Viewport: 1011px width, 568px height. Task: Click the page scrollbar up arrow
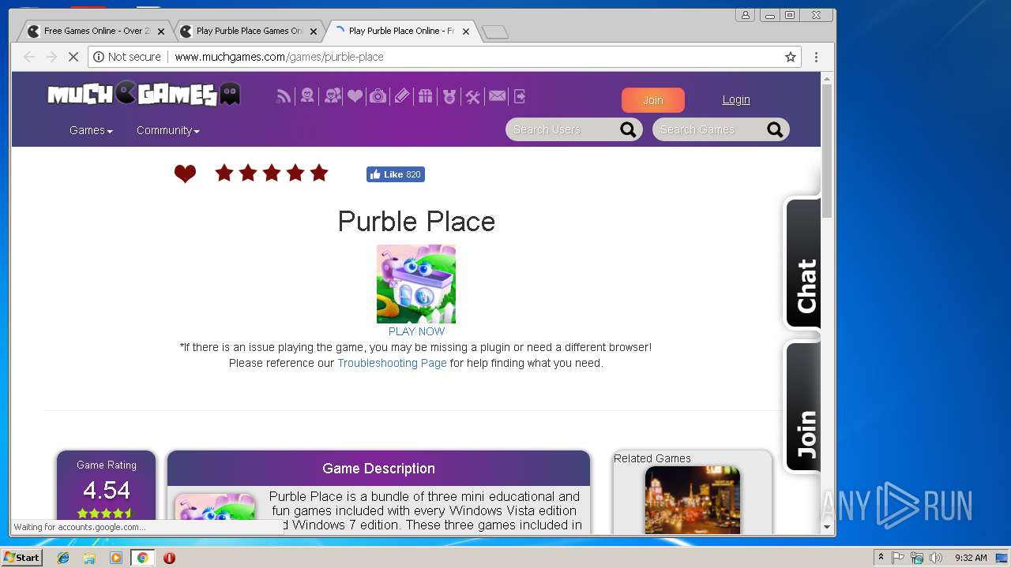click(827, 78)
